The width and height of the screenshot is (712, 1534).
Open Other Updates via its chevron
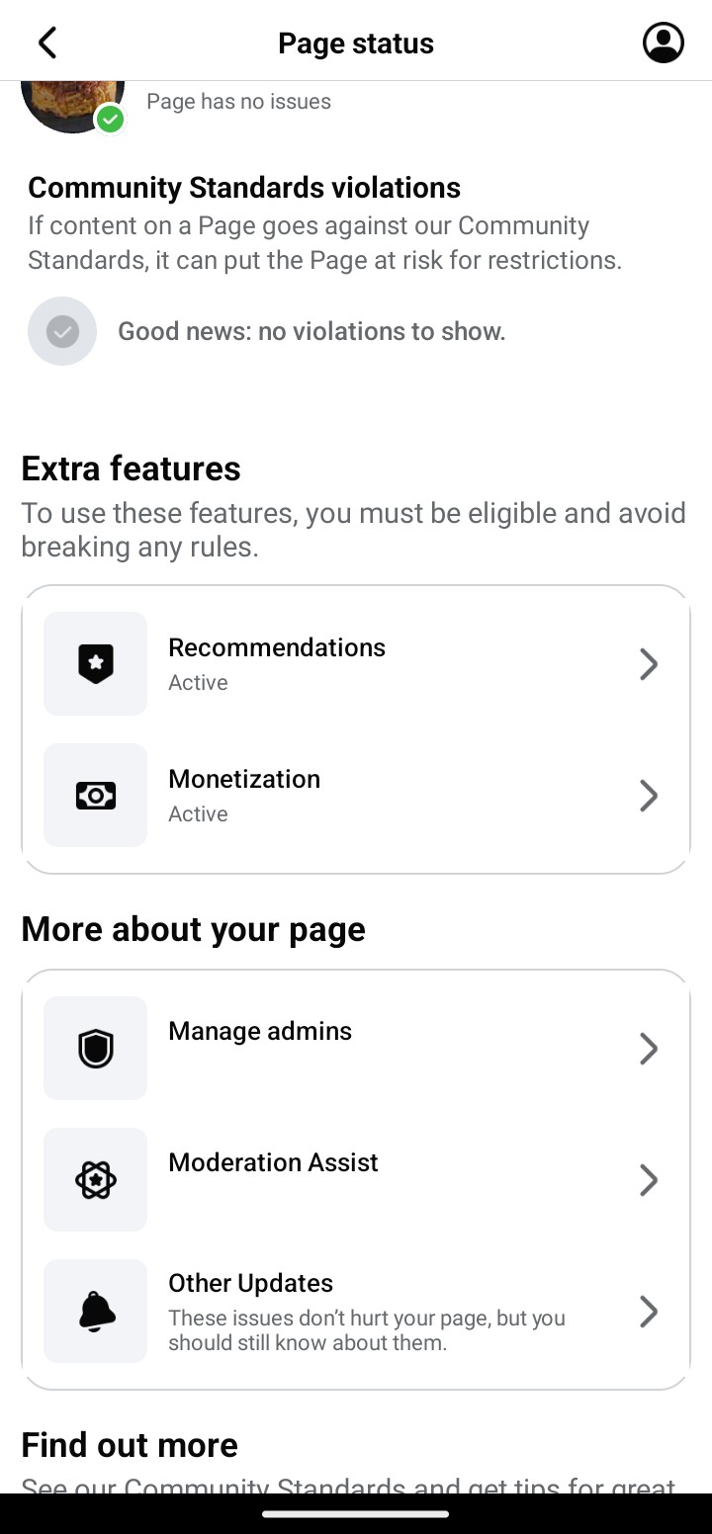click(649, 1312)
